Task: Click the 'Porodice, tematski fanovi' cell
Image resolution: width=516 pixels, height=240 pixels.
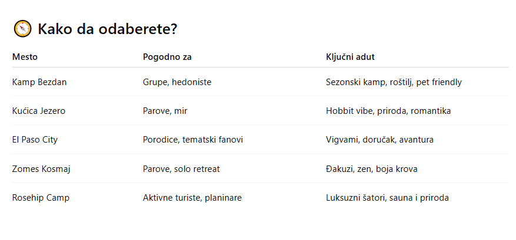Action: [193, 140]
